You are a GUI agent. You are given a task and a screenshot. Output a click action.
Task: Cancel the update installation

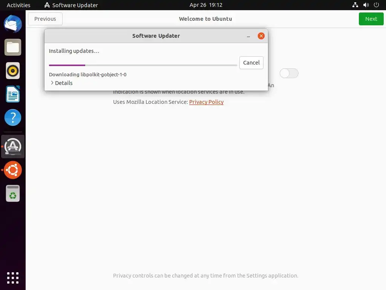(251, 63)
